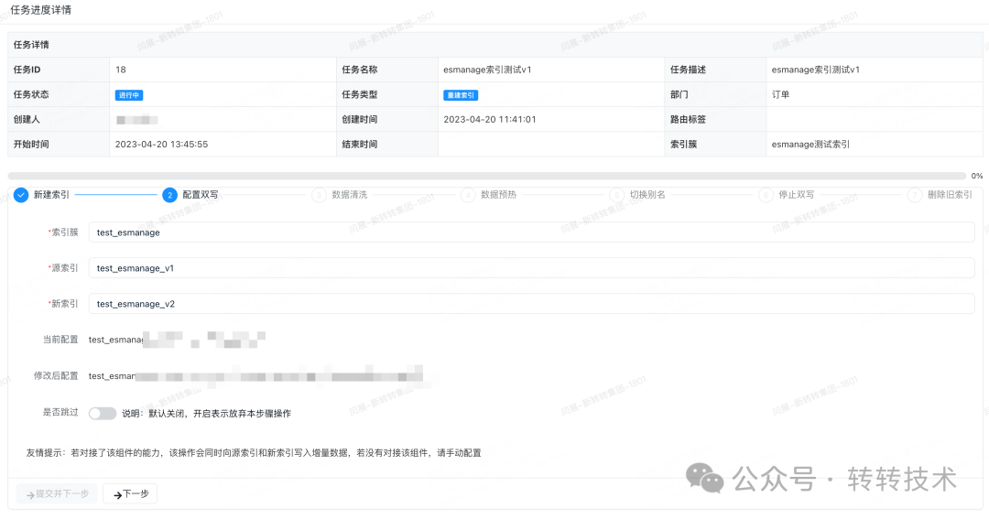Click the step 2 circle for 配置双写
This screenshot has width=989, height=519.
(169, 195)
